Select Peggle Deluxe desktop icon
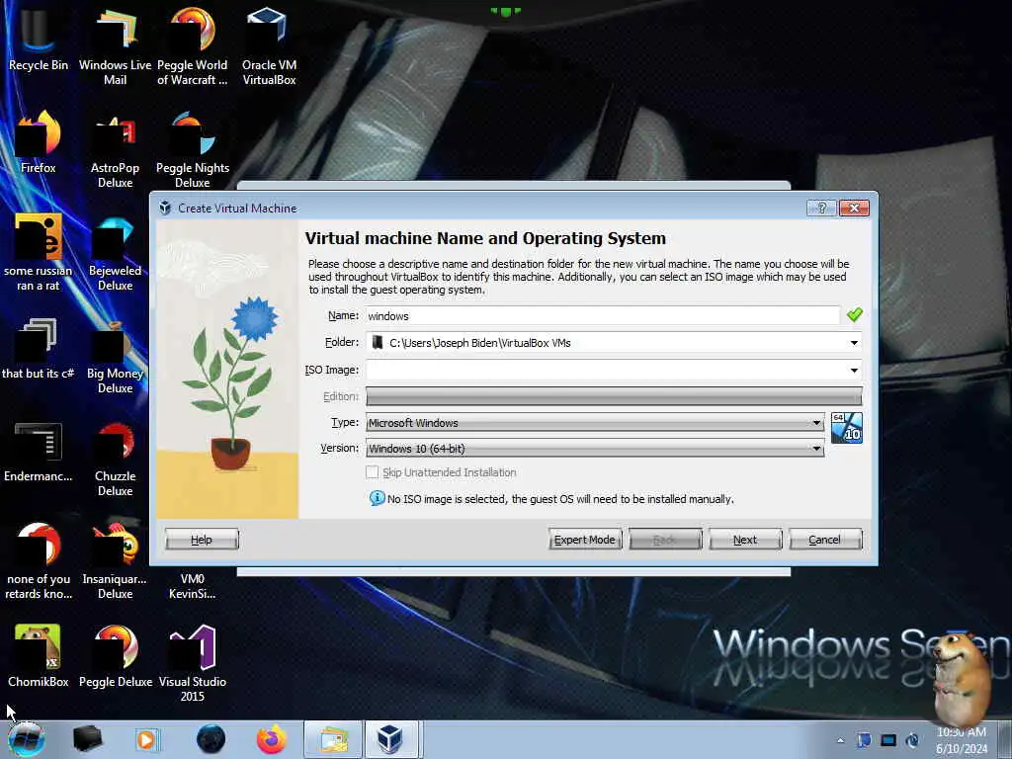This screenshot has width=1012, height=759. click(116, 656)
